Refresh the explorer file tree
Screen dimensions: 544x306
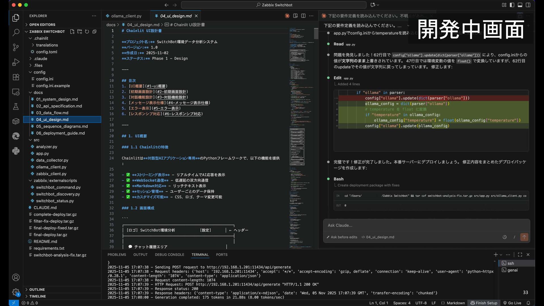[x=87, y=31]
